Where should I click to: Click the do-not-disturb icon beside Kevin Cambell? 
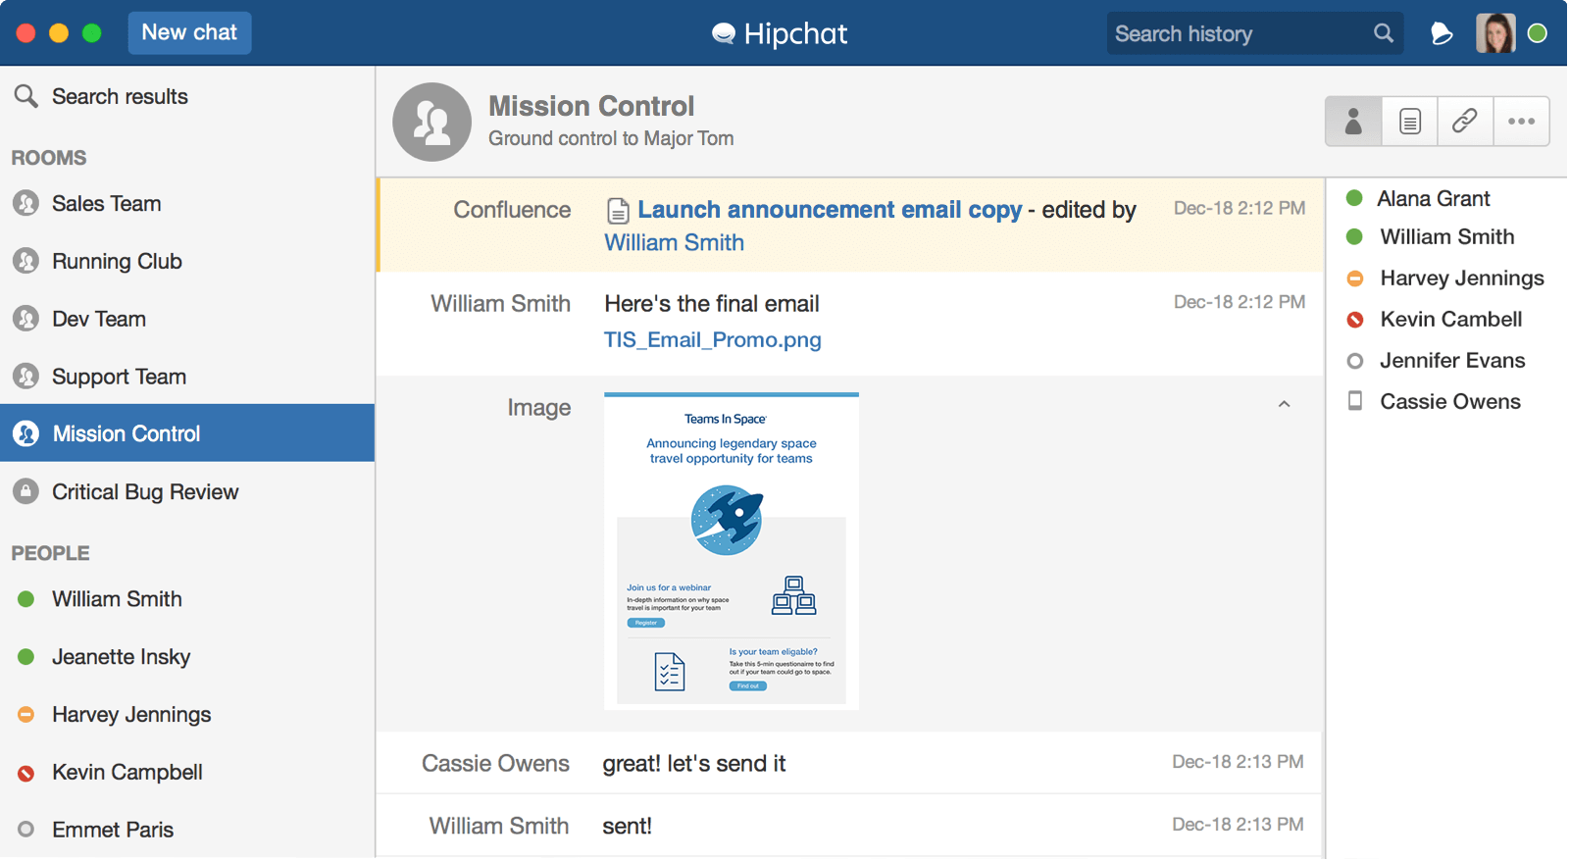coord(1355,320)
